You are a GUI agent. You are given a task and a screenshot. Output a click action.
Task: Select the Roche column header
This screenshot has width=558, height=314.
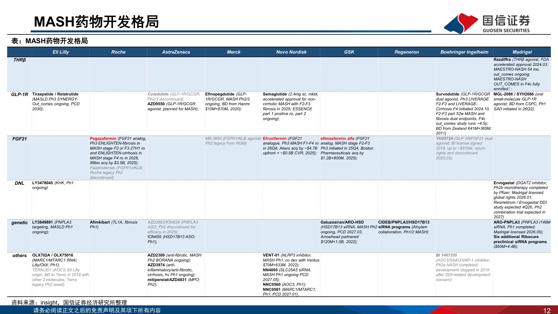pyautogui.click(x=118, y=52)
